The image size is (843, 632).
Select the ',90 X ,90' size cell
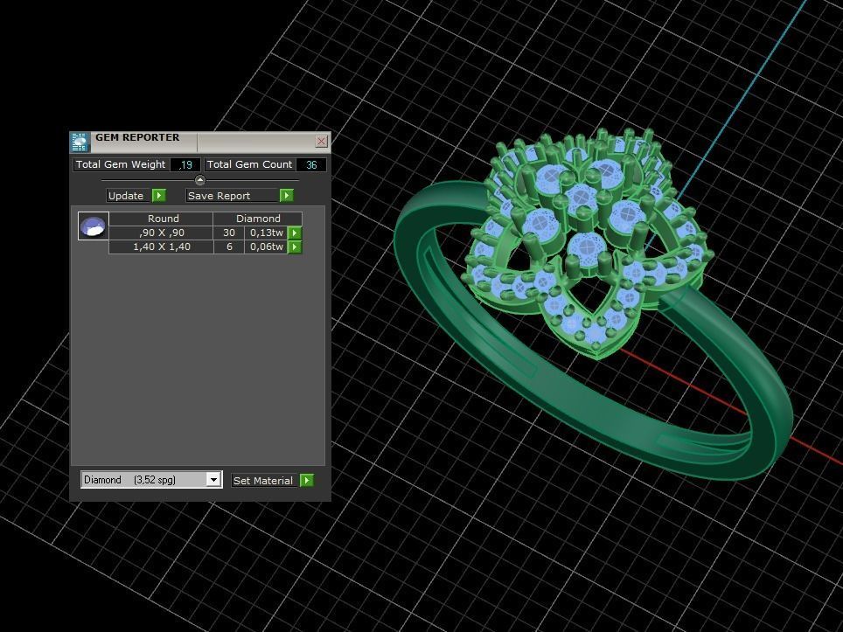161,233
